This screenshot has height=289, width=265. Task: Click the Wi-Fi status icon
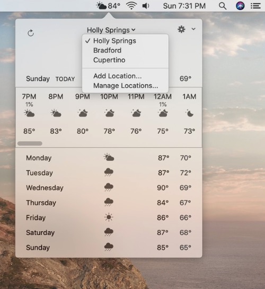tap(131, 6)
